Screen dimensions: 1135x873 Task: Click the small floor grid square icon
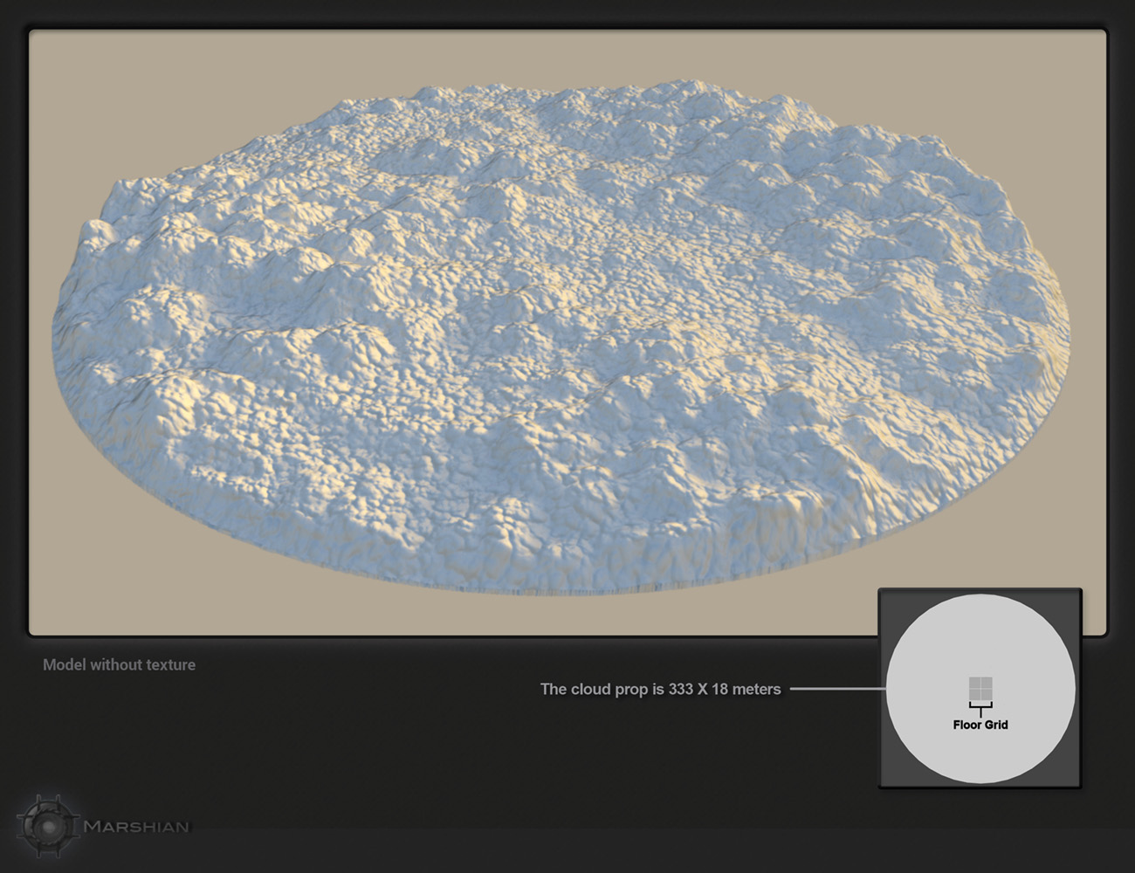coord(980,689)
